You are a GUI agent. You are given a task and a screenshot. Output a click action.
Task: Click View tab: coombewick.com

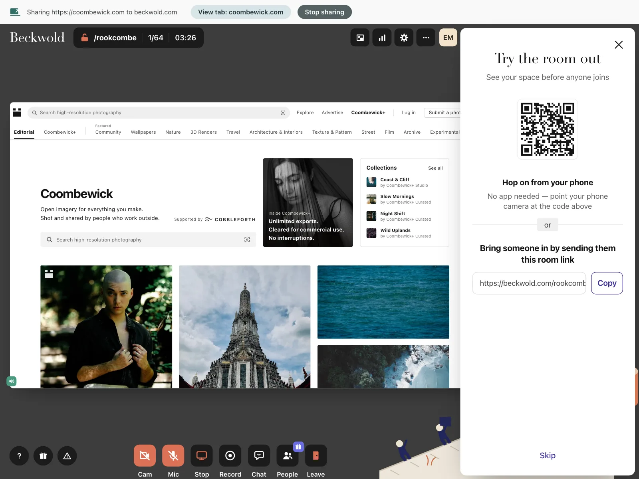point(241,12)
